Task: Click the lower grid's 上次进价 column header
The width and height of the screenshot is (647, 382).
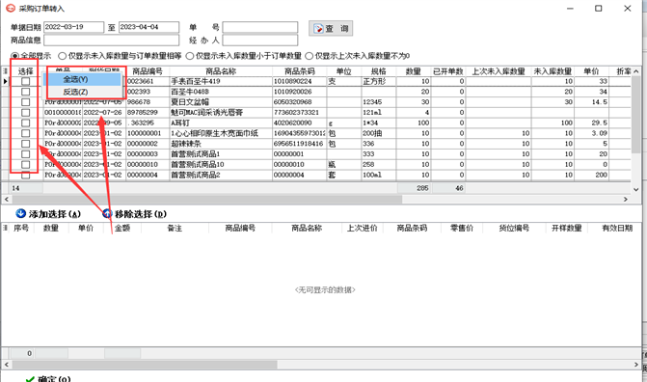Action: click(363, 228)
